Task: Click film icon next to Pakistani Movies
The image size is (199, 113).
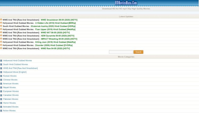Action: (1, 99)
